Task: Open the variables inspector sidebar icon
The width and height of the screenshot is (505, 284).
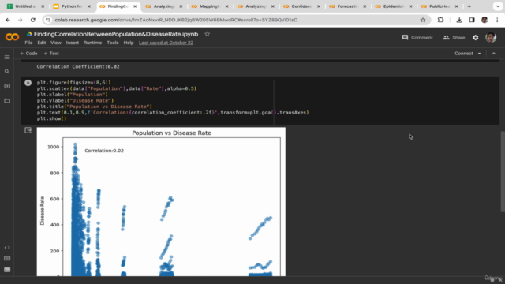Action: tap(7, 86)
